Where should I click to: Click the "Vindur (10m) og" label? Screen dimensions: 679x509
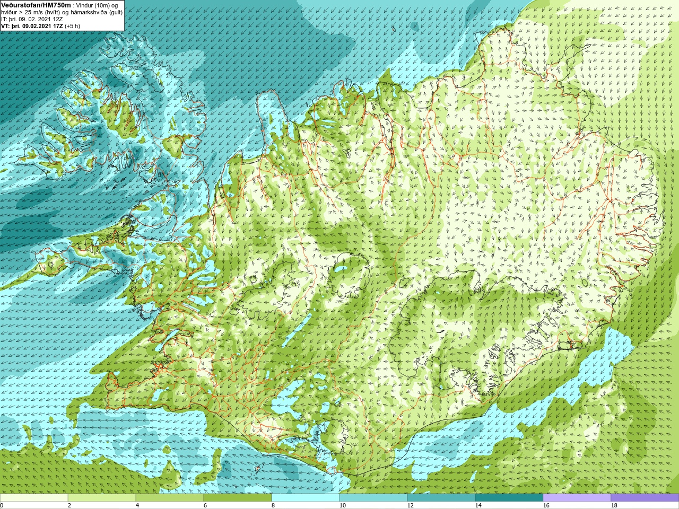point(97,5)
